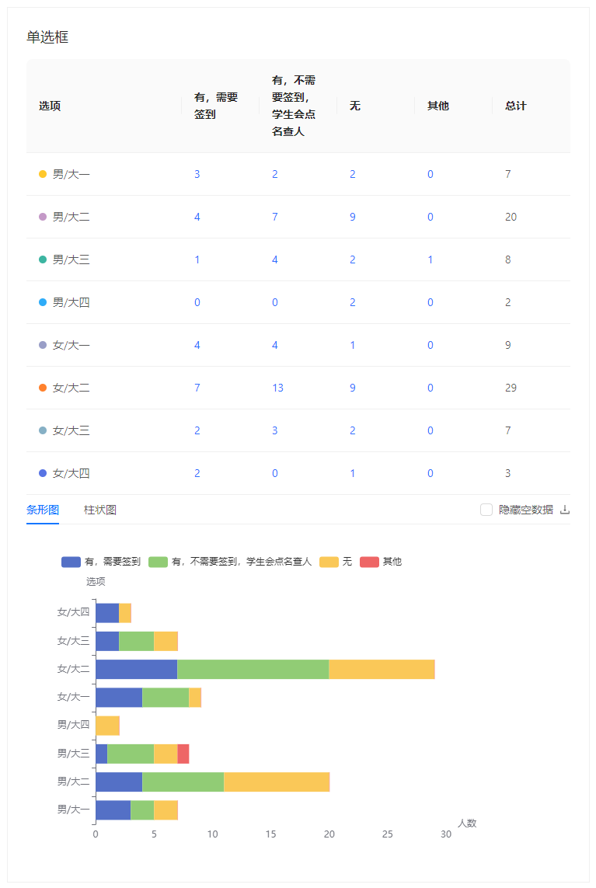Click the 男/大四 blue row dot

43,302
